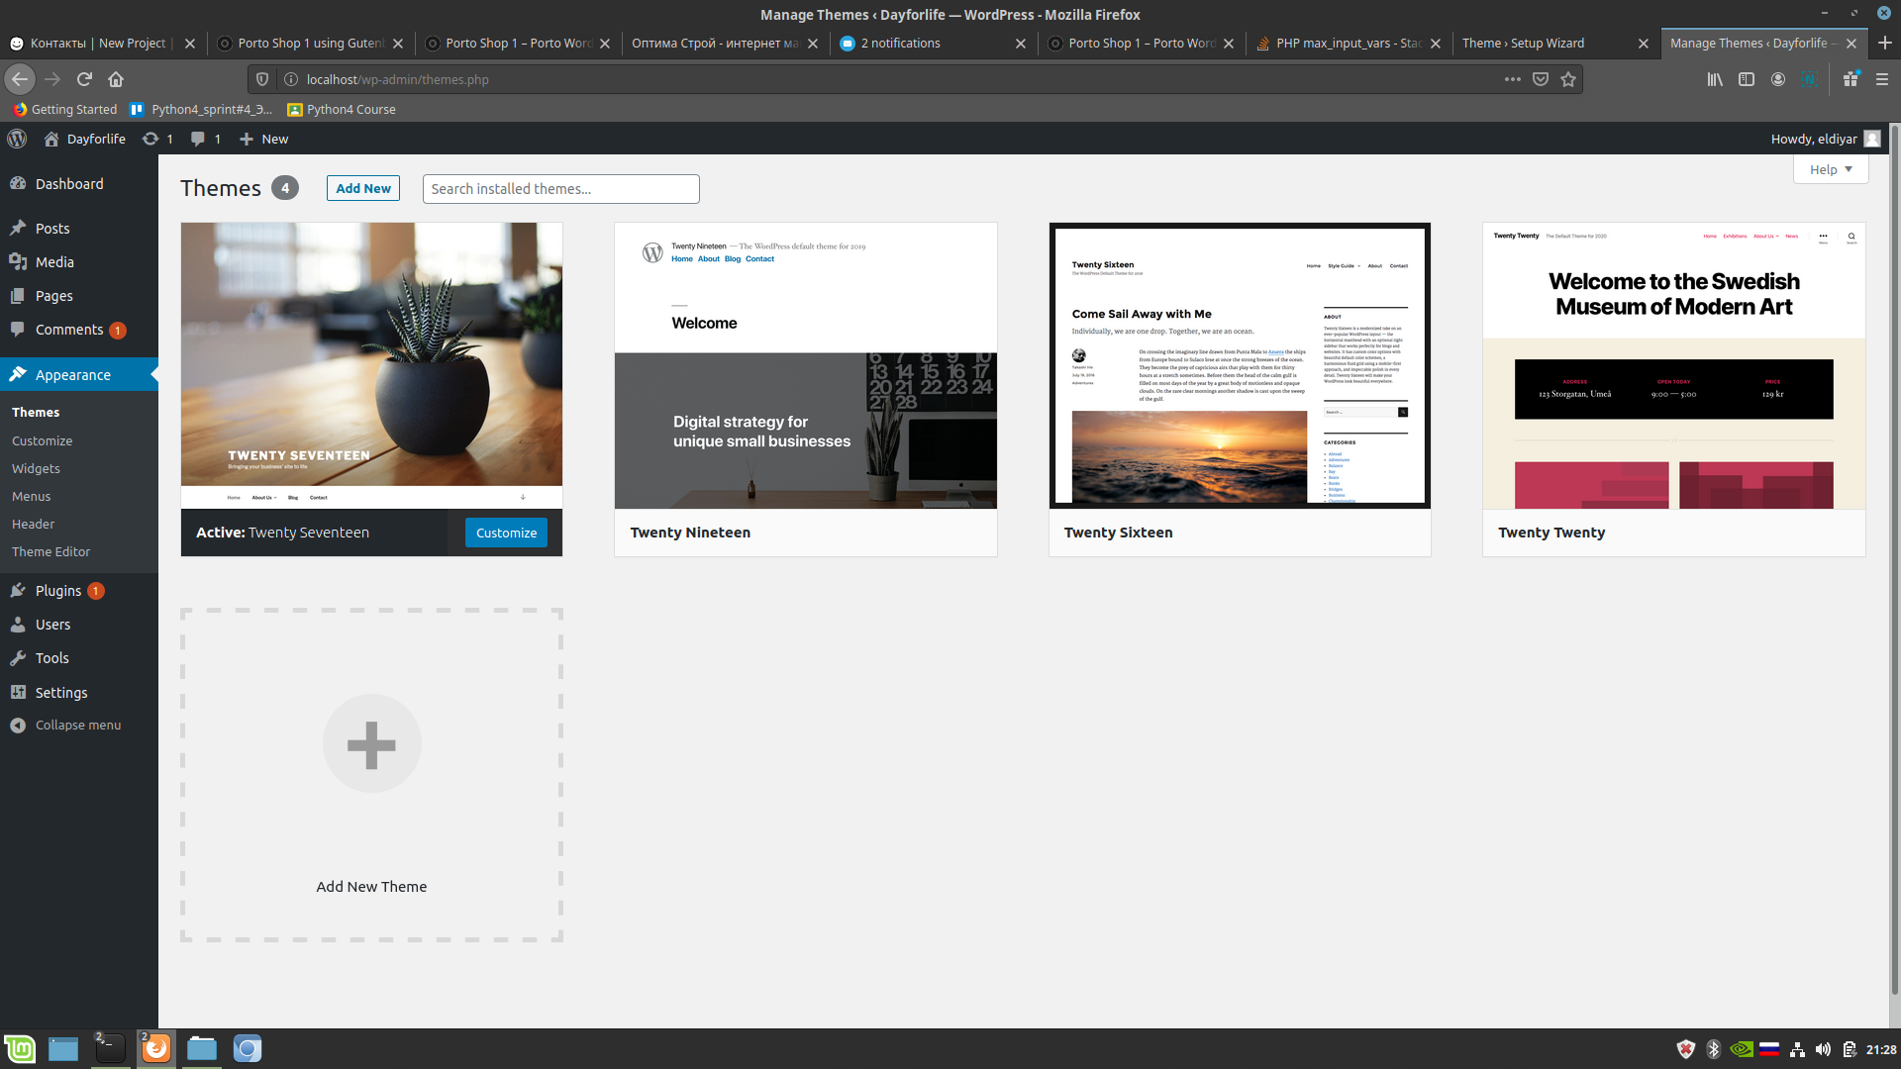Click Add New button next to Themes

pos(363,188)
